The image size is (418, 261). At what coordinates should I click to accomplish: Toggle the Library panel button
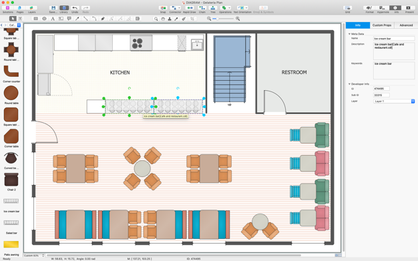point(64,8)
